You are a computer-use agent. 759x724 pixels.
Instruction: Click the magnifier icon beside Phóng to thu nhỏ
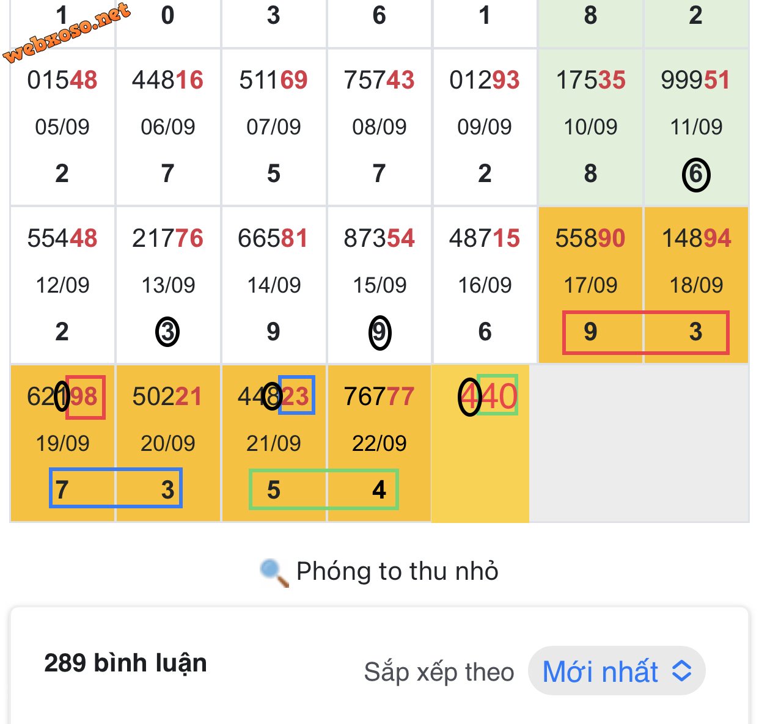point(274,572)
